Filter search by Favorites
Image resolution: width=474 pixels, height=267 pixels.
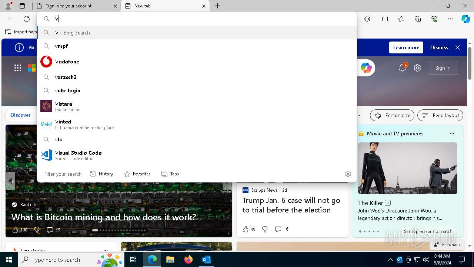[137, 174]
